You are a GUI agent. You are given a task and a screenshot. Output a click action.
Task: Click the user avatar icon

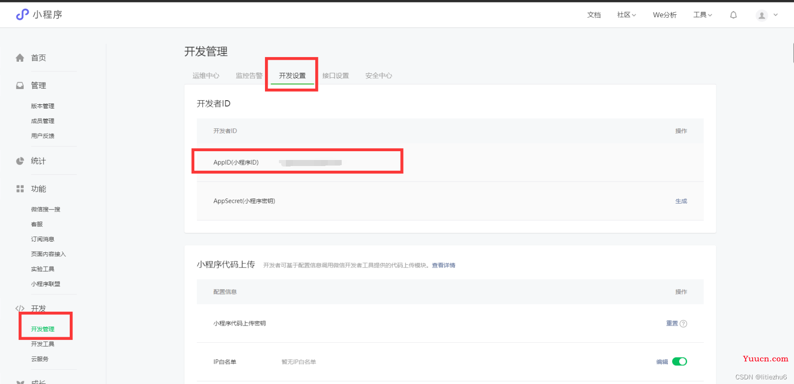pos(761,15)
